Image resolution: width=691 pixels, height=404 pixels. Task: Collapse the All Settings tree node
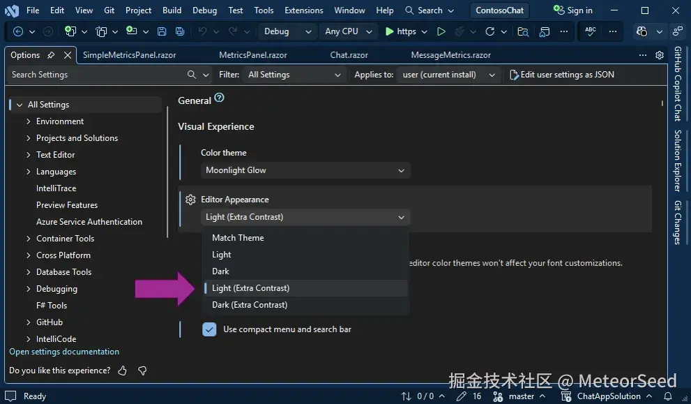pyautogui.click(x=20, y=105)
